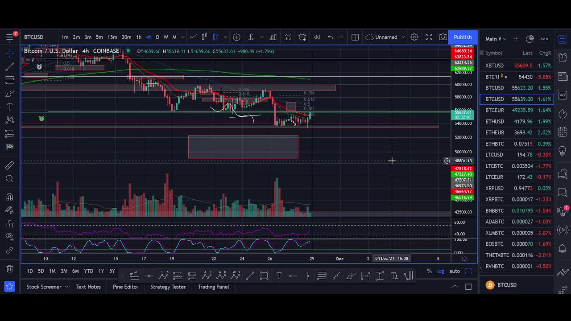This screenshot has width=571, height=321.
Task: Open the Economic Calendar panel icon
Action: pos(563,132)
